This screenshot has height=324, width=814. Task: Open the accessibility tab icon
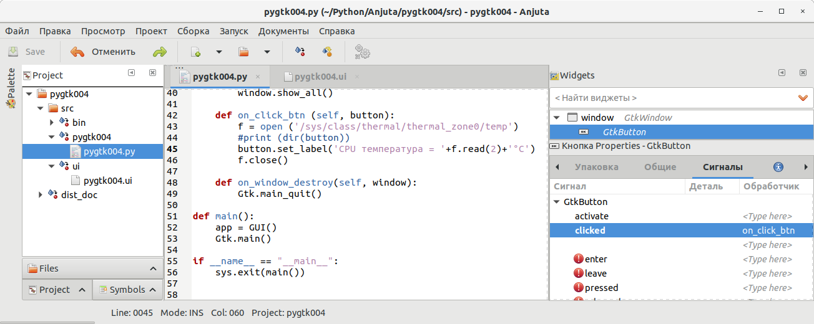(x=778, y=167)
